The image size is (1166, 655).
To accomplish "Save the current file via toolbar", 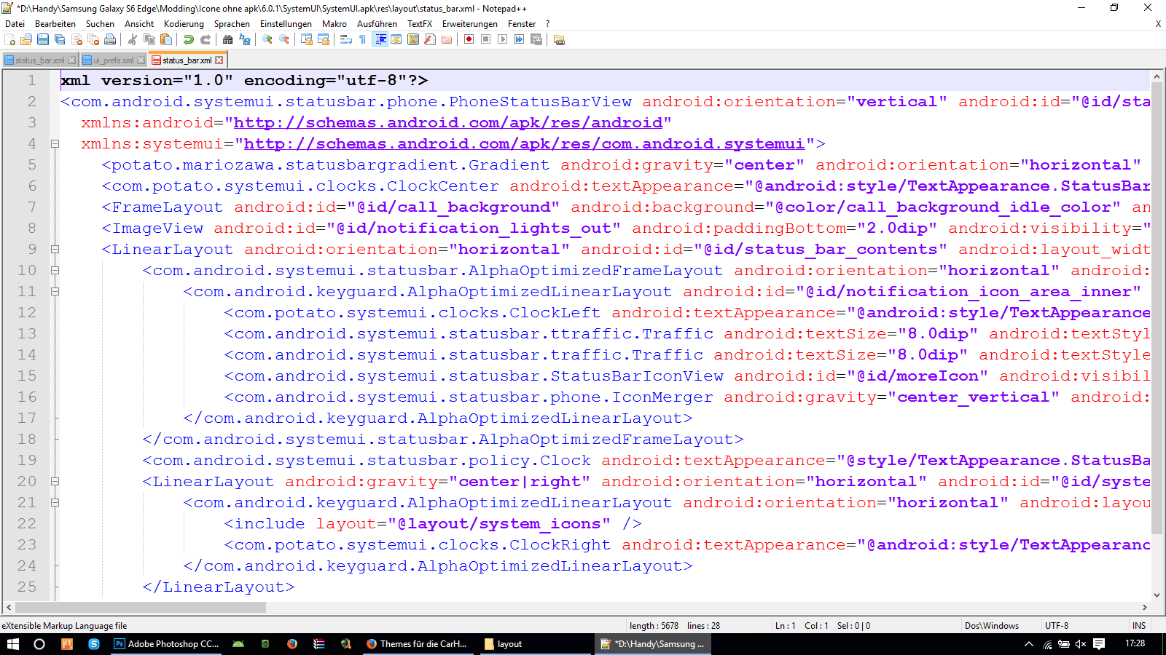I will (43, 39).
